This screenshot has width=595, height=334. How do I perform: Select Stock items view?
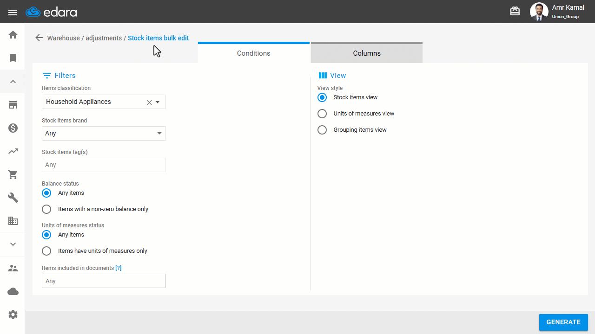click(322, 97)
